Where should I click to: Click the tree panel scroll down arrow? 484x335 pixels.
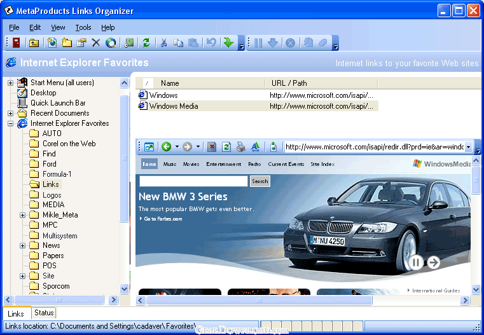125,289
